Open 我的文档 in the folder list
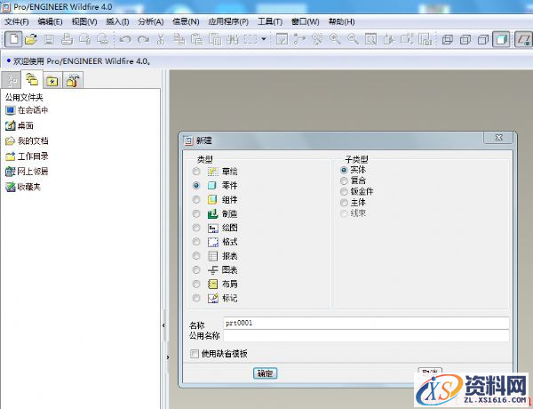Image resolution: width=533 pixels, height=409 pixels. click(27, 140)
